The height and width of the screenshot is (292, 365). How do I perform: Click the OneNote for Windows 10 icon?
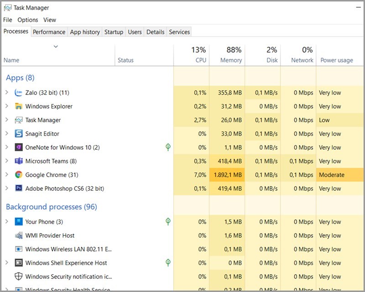click(x=19, y=147)
